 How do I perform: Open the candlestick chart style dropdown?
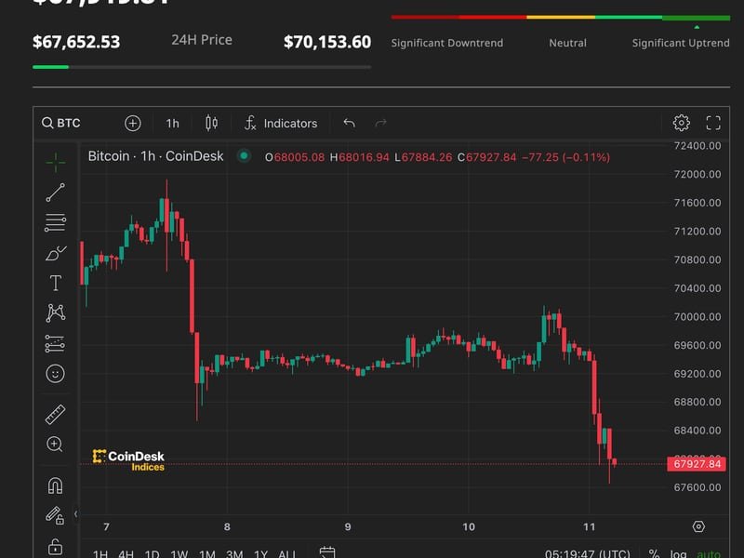click(211, 123)
